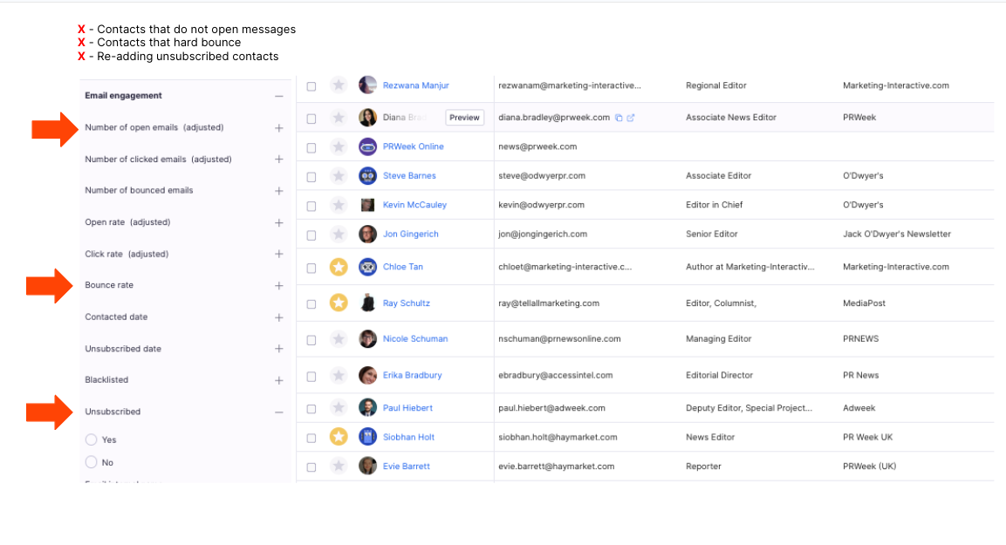Click the PRWeek Online avatar icon
The width and height of the screenshot is (1006, 545).
tap(367, 146)
